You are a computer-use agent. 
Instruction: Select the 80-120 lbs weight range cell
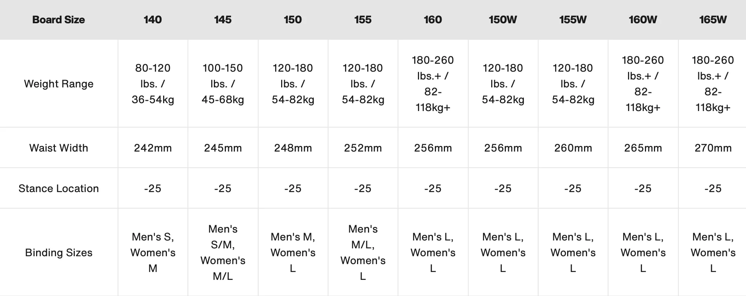(153, 84)
